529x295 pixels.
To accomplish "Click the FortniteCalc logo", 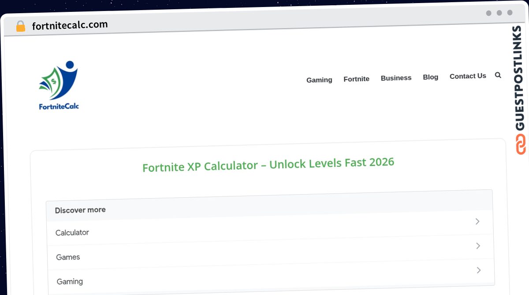I will pos(59,85).
